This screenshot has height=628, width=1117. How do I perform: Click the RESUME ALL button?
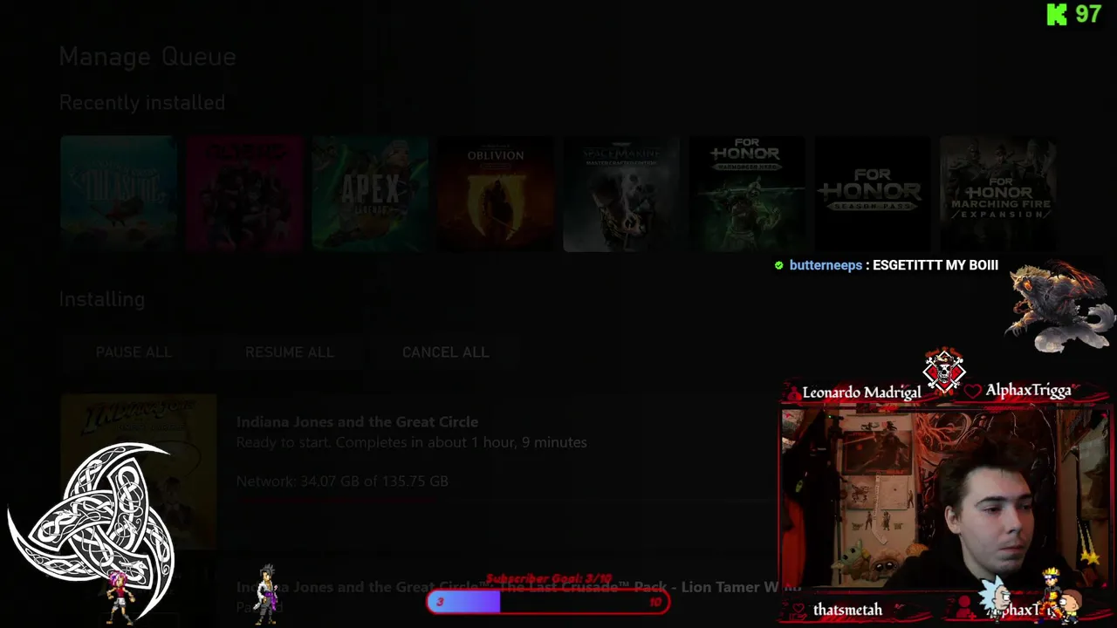click(290, 352)
